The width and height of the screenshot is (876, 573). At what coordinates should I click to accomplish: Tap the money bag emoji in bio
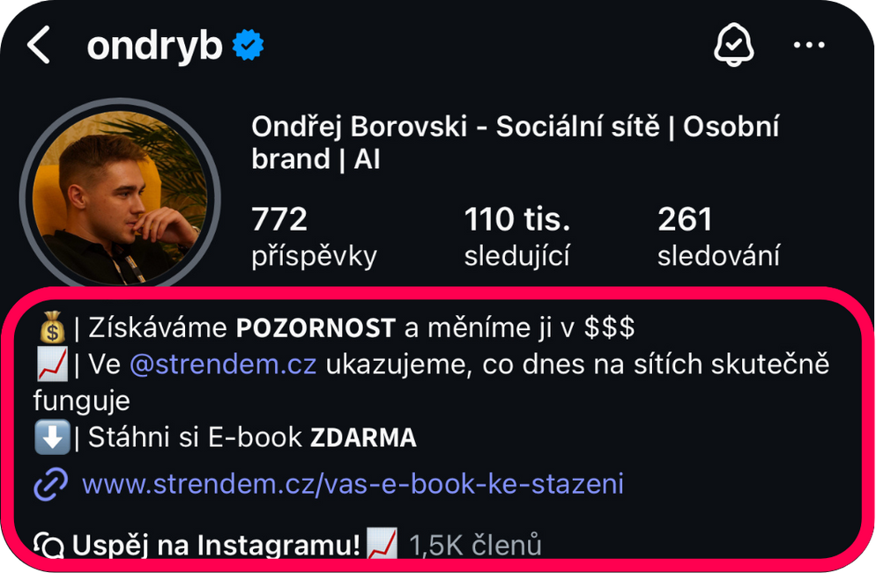(x=53, y=327)
